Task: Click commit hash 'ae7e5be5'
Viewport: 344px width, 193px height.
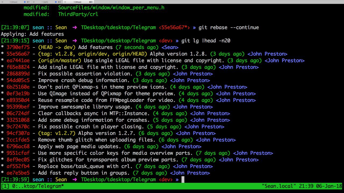Action: click(18, 173)
